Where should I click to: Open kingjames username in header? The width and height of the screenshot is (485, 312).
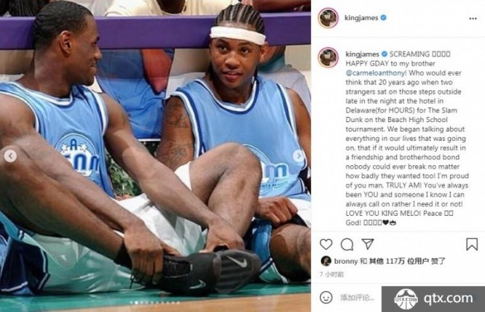pyautogui.click(x=361, y=18)
